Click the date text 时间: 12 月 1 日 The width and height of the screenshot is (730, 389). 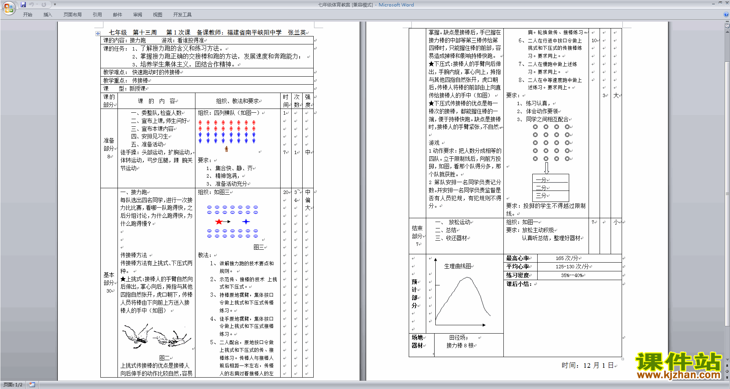click(588, 365)
